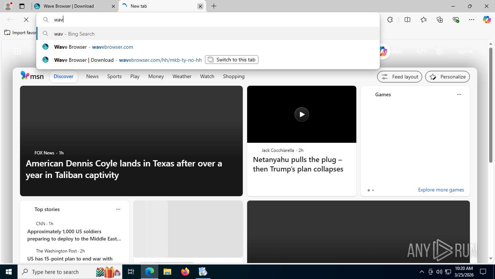Click the page vertical scrollbar thumb
The image size is (495, 279).
[491, 105]
